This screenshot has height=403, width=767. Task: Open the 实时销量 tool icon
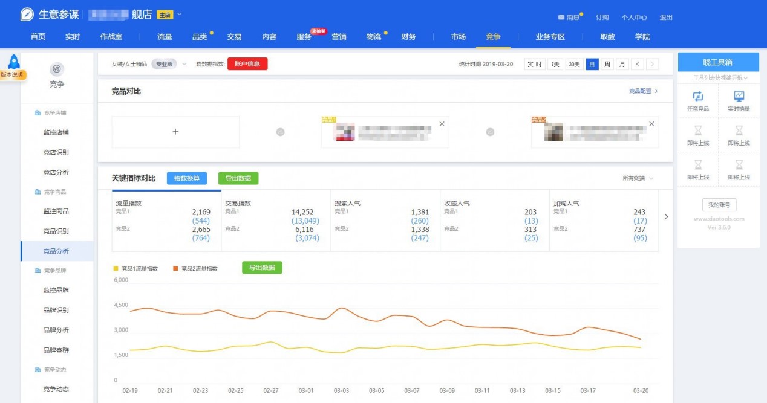click(739, 97)
